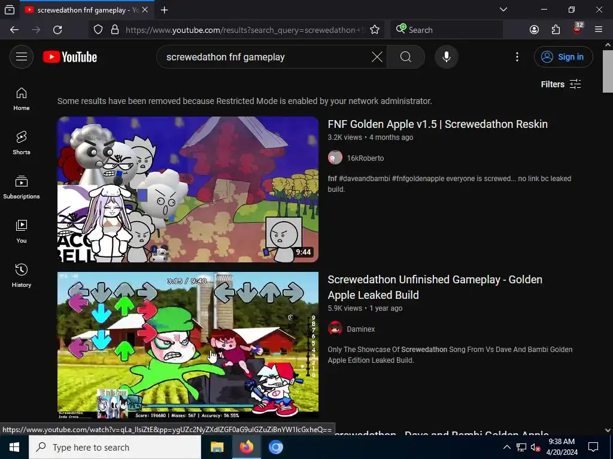Open 16kRoberto channel avatar
This screenshot has width=613, height=459.
[335, 158]
